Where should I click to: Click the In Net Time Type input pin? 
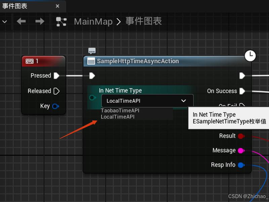93,98
